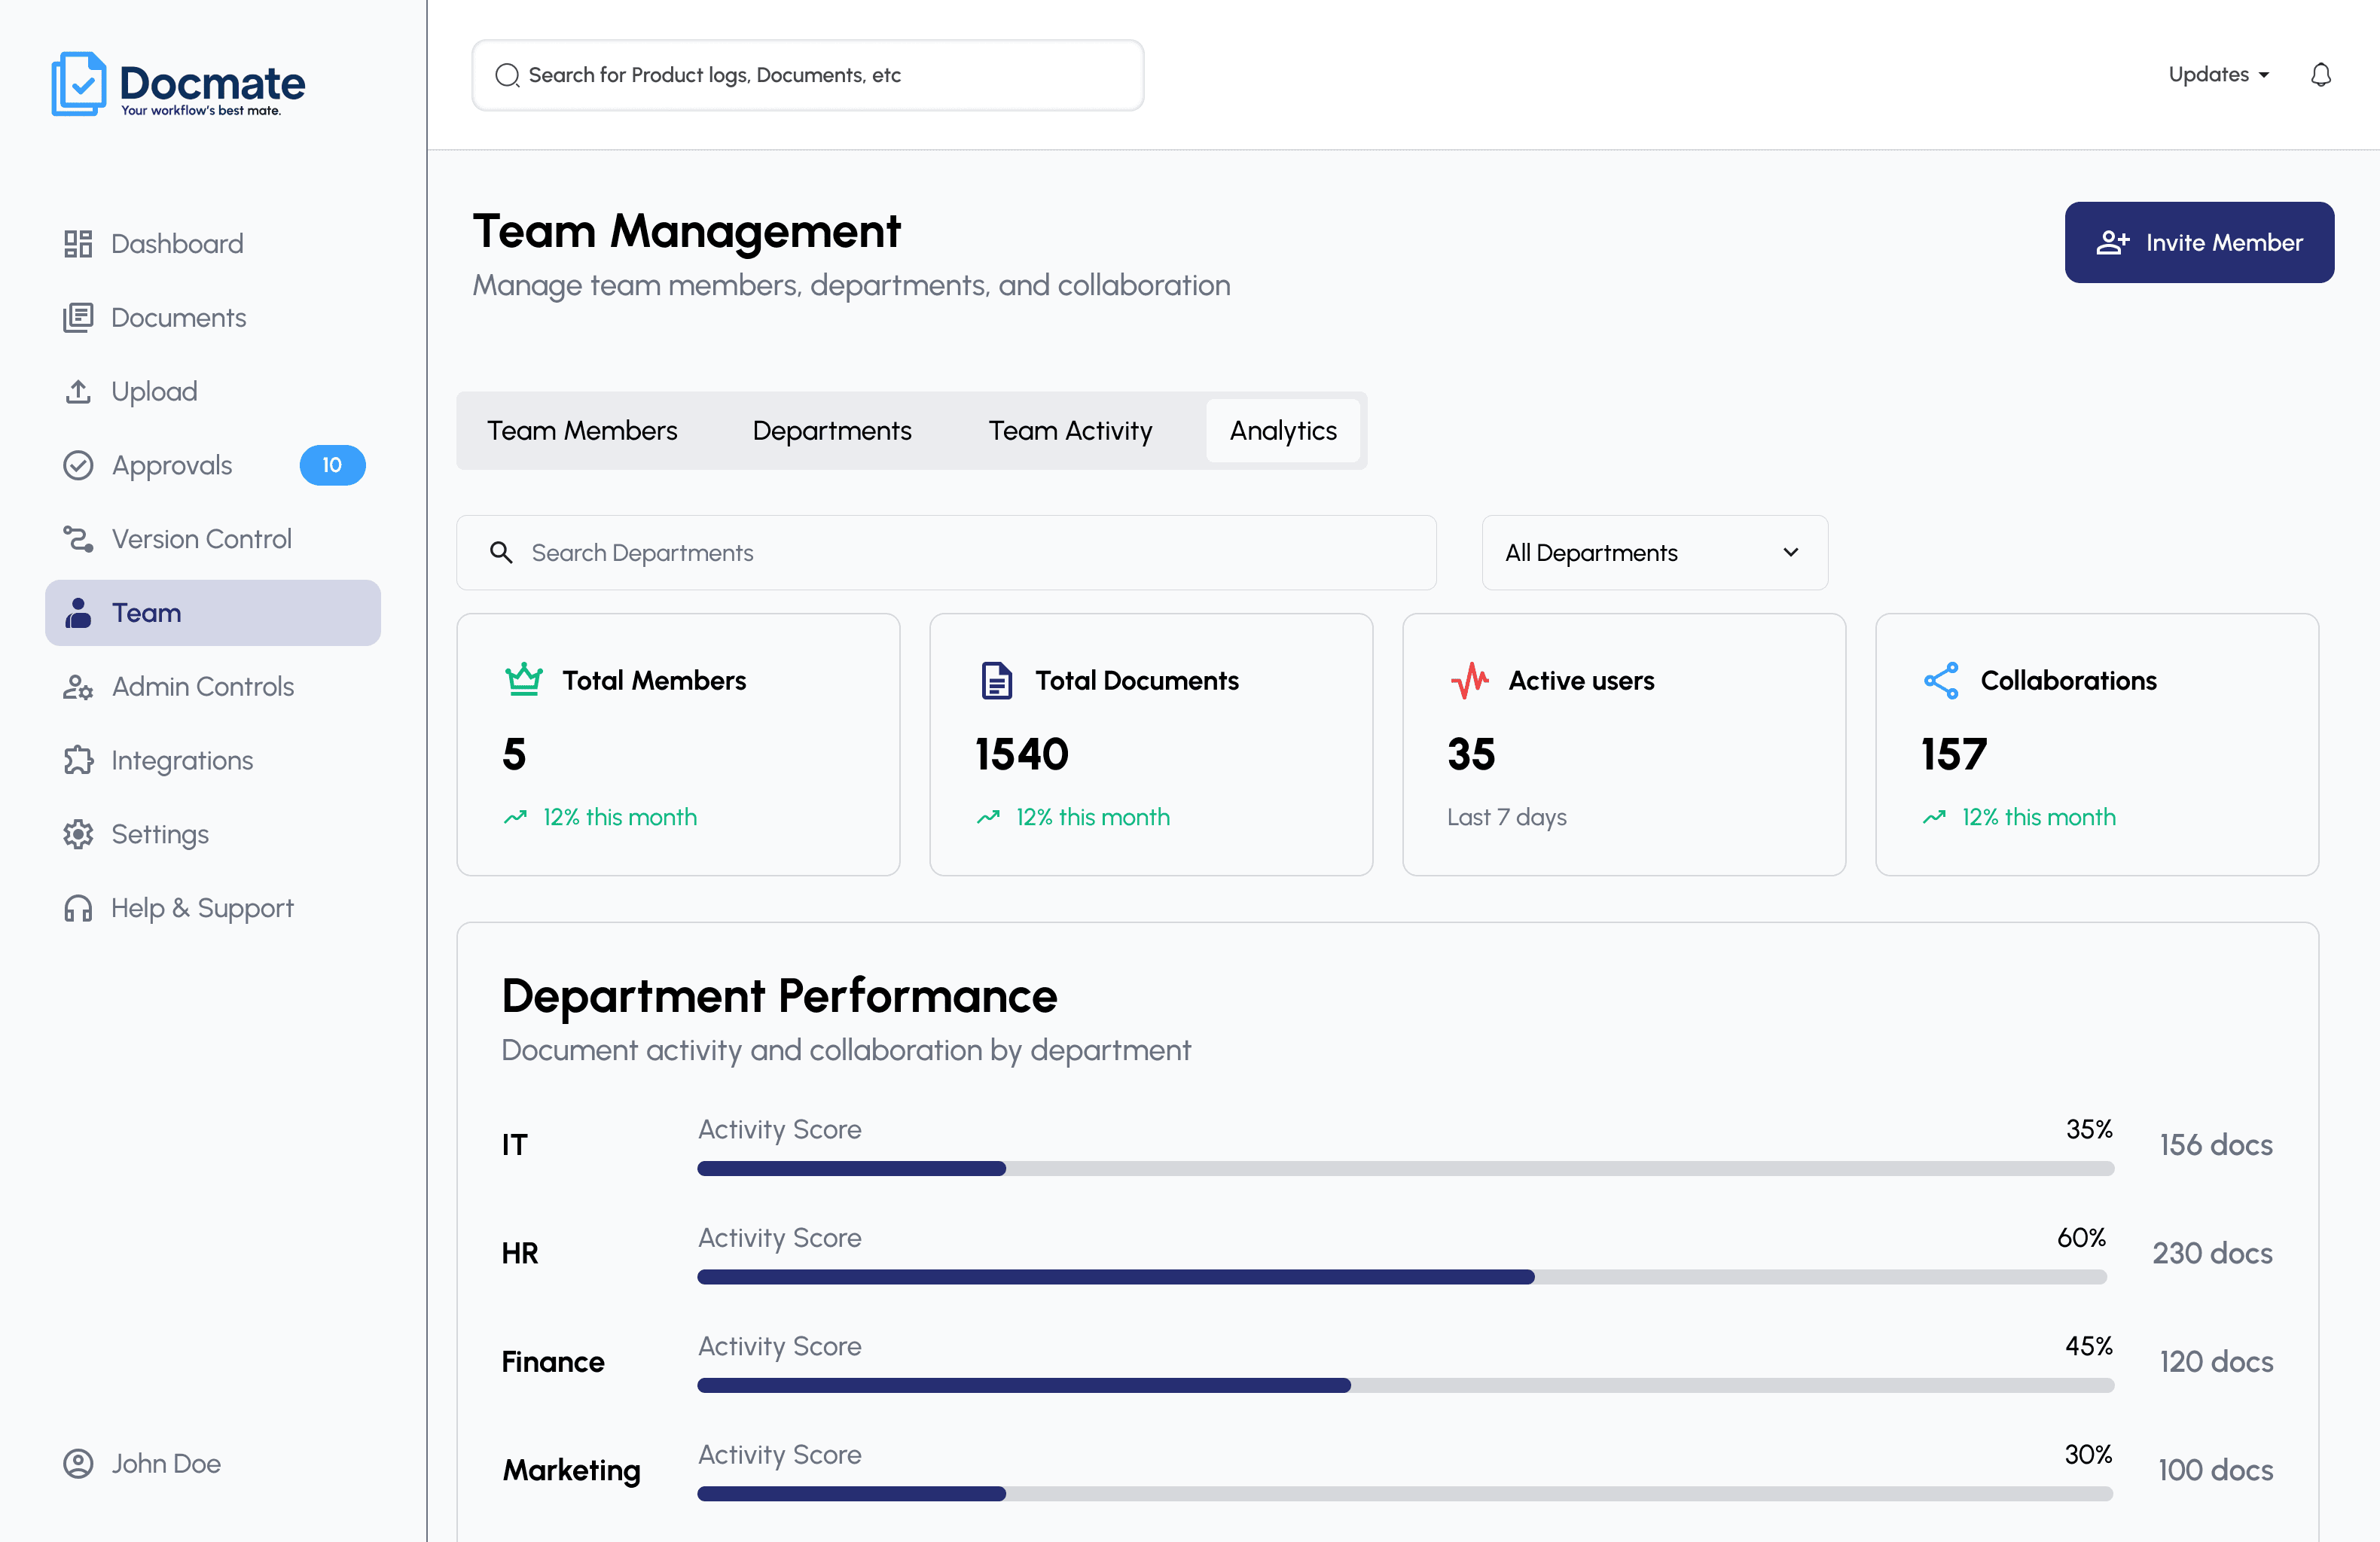The width and height of the screenshot is (2380, 1542).
Task: Open the John Doe profile link
Action: point(142,1464)
